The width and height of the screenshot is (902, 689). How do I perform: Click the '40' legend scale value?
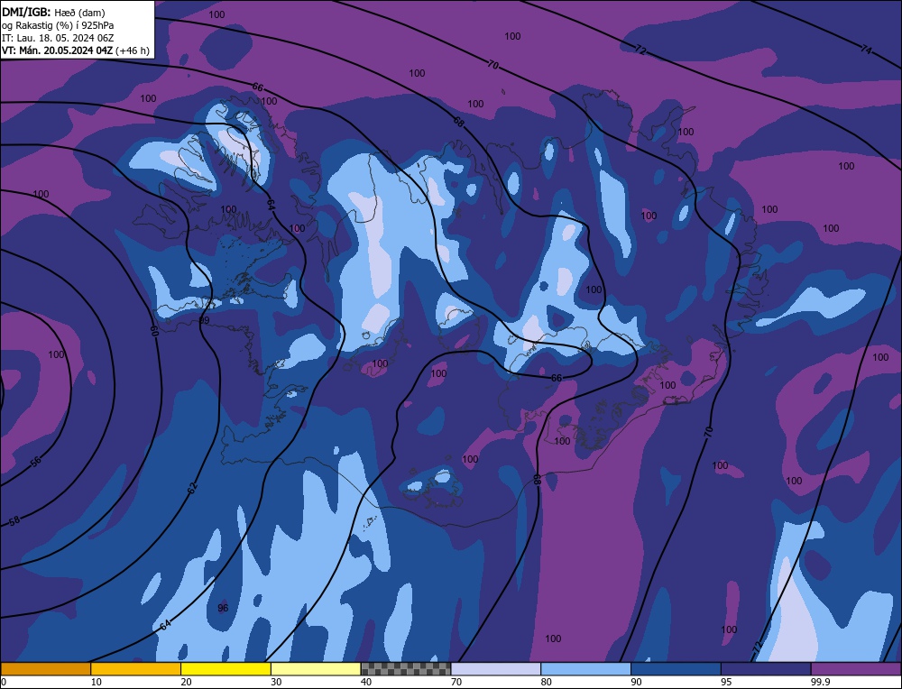[x=366, y=682]
